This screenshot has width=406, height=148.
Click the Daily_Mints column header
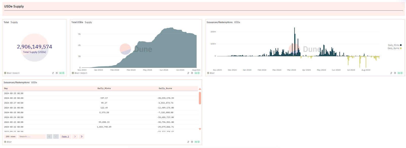(104, 88)
